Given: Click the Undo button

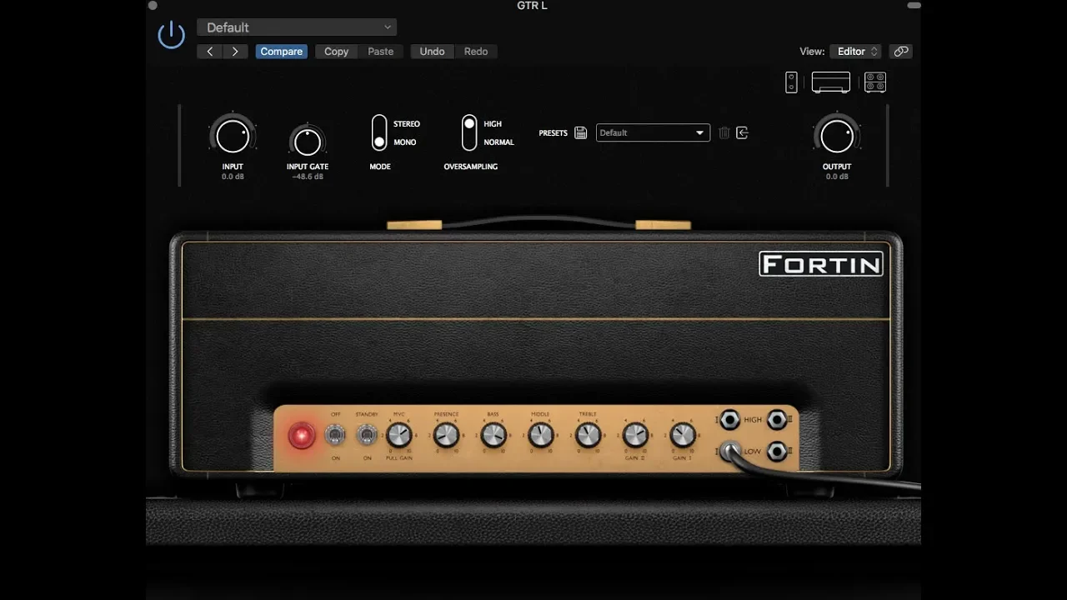Looking at the screenshot, I should click(432, 52).
